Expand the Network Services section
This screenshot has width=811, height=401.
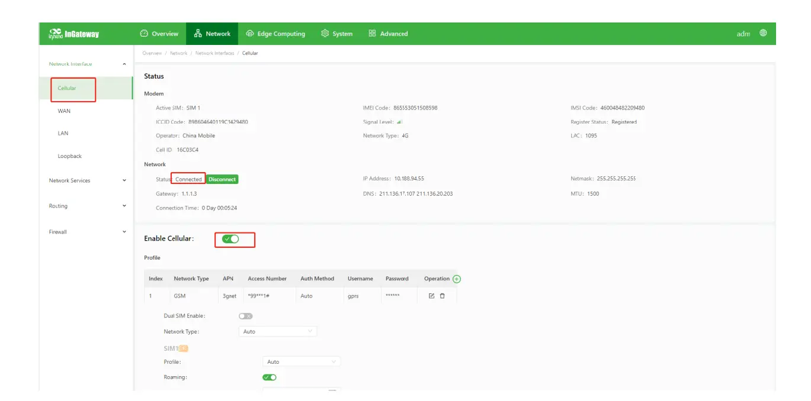pyautogui.click(x=87, y=180)
